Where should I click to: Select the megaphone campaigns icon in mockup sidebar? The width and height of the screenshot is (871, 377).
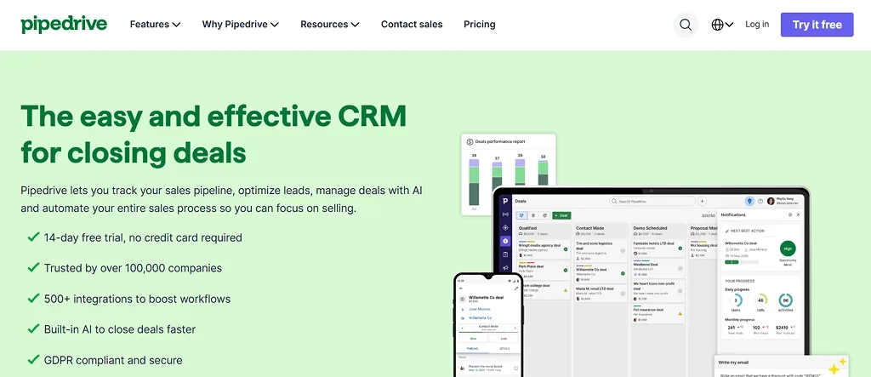505,268
